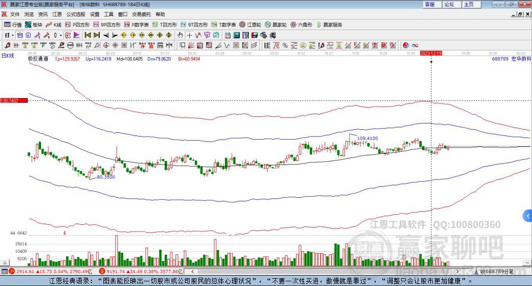The width and height of the screenshot is (532, 286).
Task: Click the 日K线 chart label
Action: point(7,56)
